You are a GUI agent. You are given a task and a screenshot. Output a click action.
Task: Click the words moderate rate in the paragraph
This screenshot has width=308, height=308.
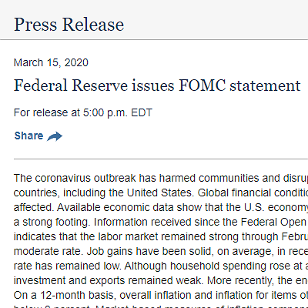(47, 251)
